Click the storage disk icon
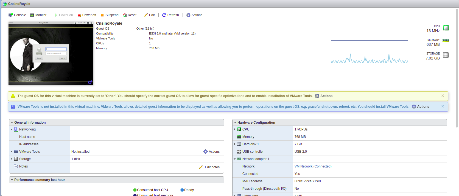 coord(446,55)
